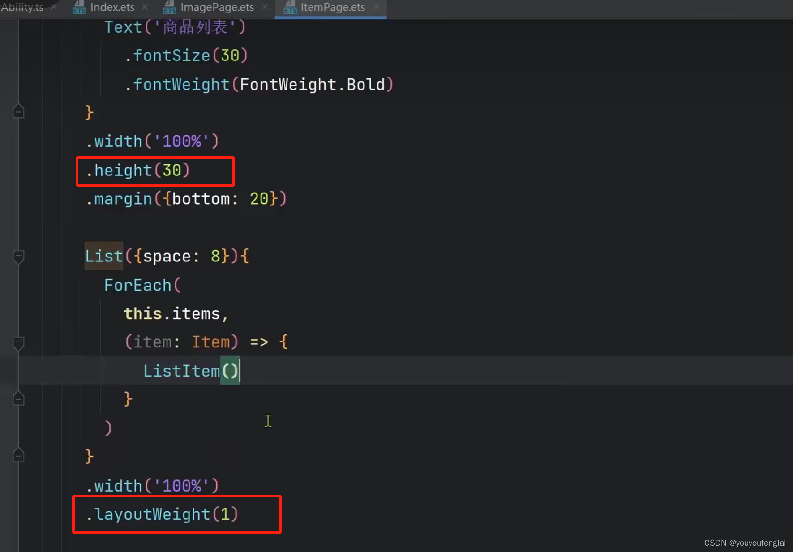Close the Ability.ts tab
This screenshot has width=793, height=552.
click(54, 7)
